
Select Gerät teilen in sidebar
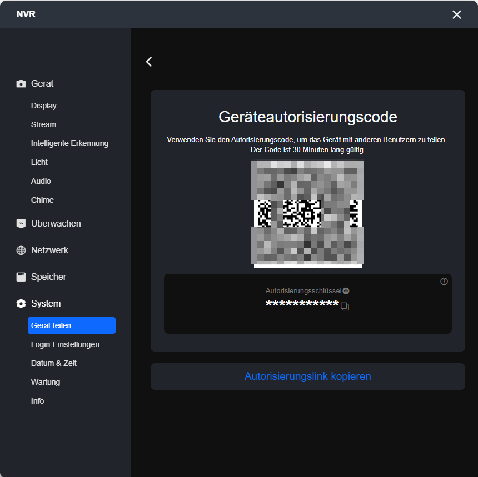[x=72, y=325]
